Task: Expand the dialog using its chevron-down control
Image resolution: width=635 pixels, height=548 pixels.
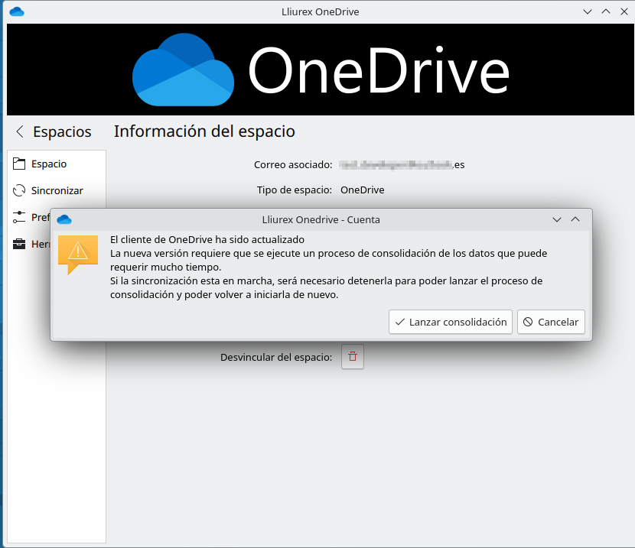Action: (x=557, y=219)
